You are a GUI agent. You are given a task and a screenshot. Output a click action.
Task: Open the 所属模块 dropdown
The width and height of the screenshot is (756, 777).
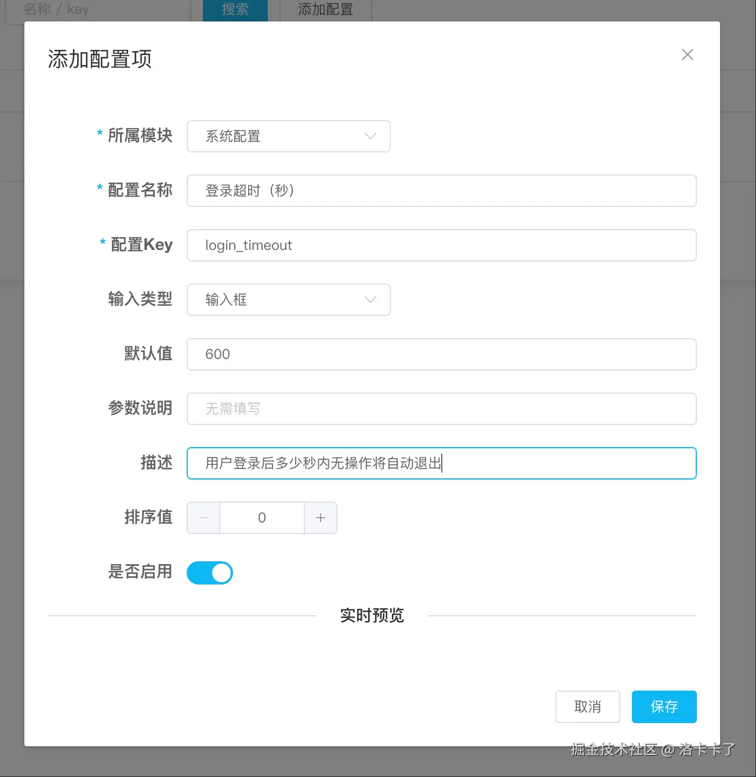click(x=288, y=136)
